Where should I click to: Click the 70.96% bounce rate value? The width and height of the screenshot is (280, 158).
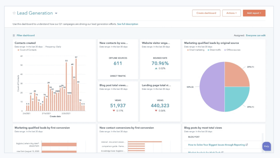coord(160,63)
